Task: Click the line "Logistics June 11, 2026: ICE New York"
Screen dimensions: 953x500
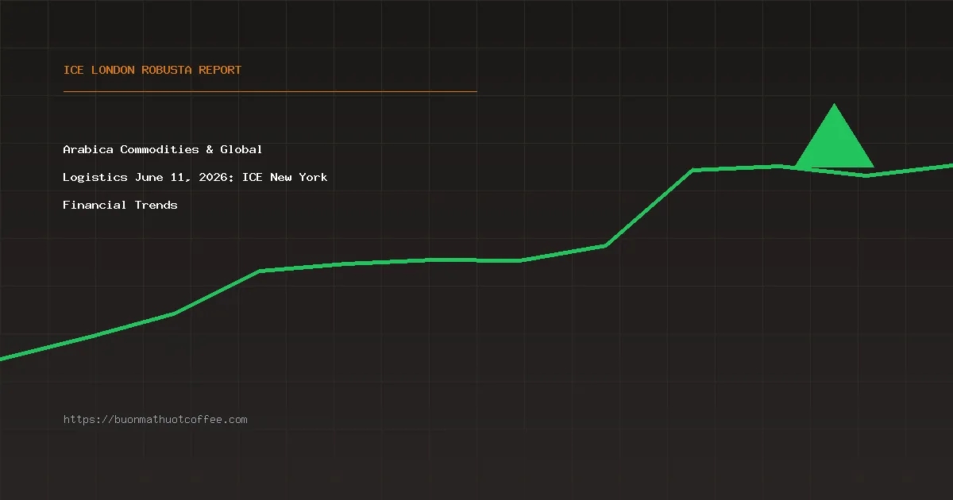Action: tap(195, 177)
